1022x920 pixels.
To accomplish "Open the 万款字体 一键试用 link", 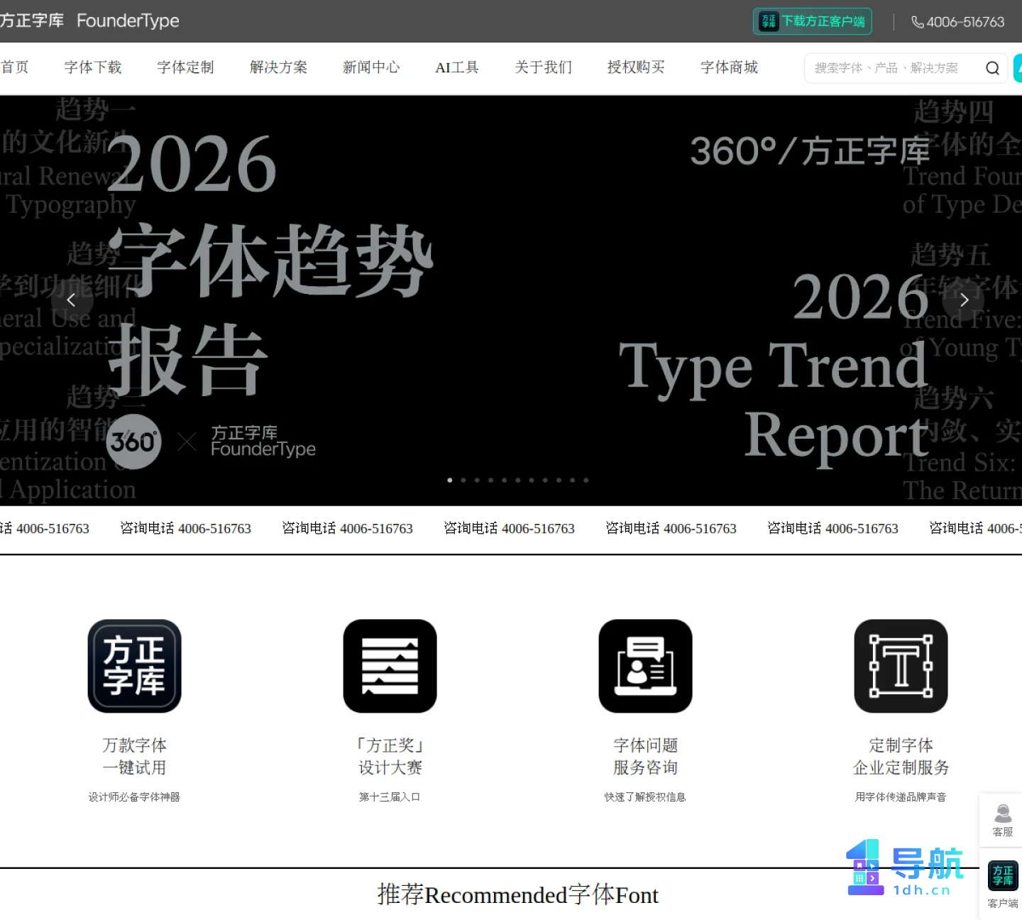I will [134, 756].
